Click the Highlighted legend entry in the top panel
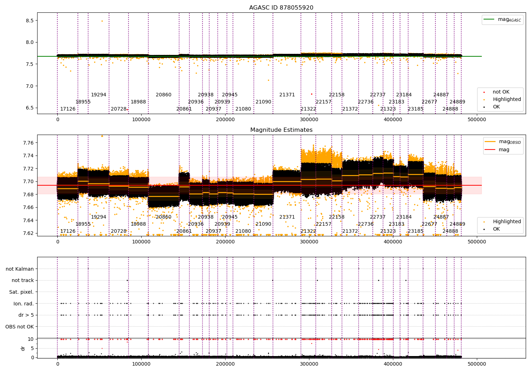531x372 pixels. [503, 100]
